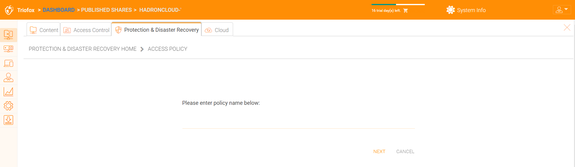Select Protection & Disaster Recovery tab
575x167 pixels.
pyautogui.click(x=157, y=29)
